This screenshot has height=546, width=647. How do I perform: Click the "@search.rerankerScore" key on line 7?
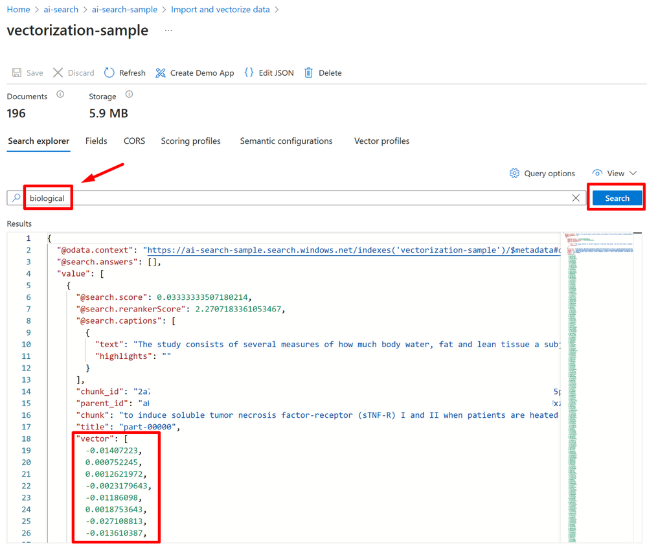point(130,309)
